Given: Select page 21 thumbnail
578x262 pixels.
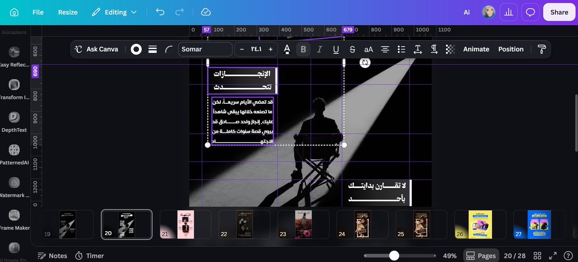Looking at the screenshot, I should point(185,225).
